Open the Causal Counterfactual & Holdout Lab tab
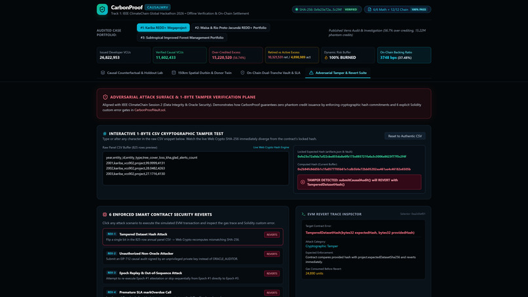 pos(132,73)
